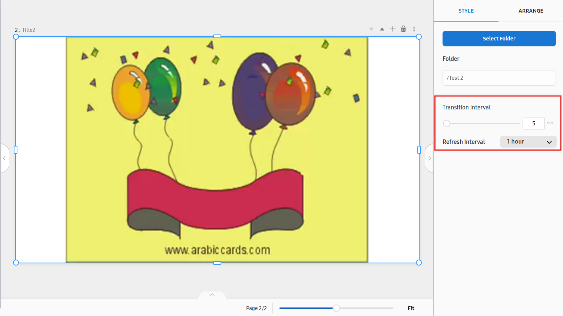Click the Fit zoom button
This screenshot has height=316, width=563.
click(411, 308)
